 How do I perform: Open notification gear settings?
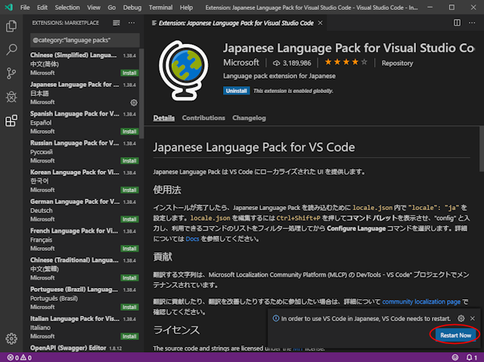point(461,318)
